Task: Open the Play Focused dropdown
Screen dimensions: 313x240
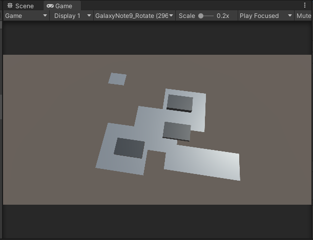Action: click(x=266, y=16)
